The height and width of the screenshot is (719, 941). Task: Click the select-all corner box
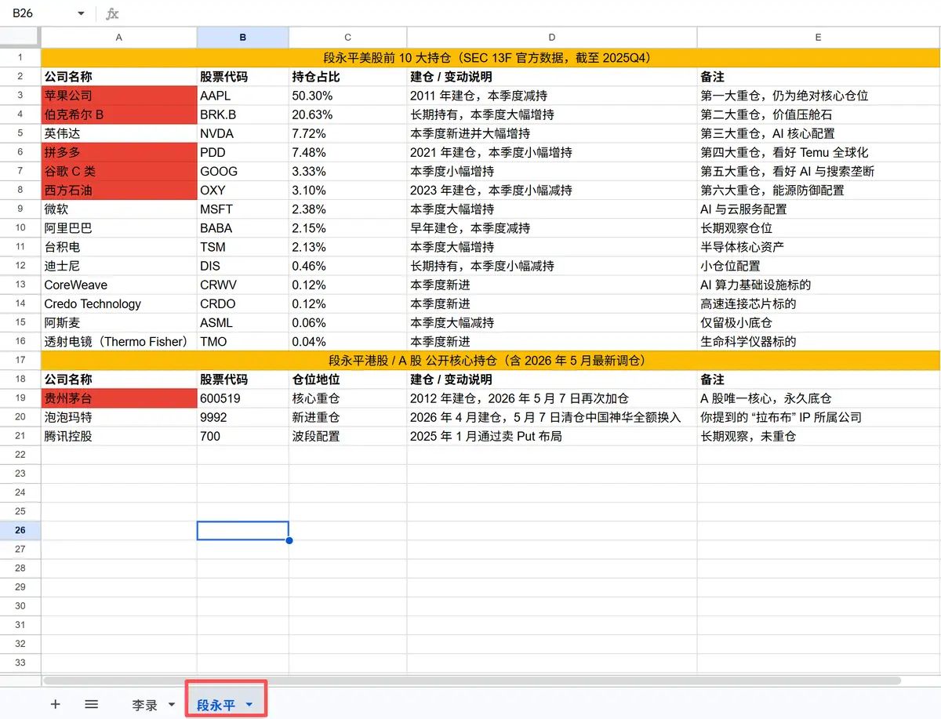coord(20,38)
